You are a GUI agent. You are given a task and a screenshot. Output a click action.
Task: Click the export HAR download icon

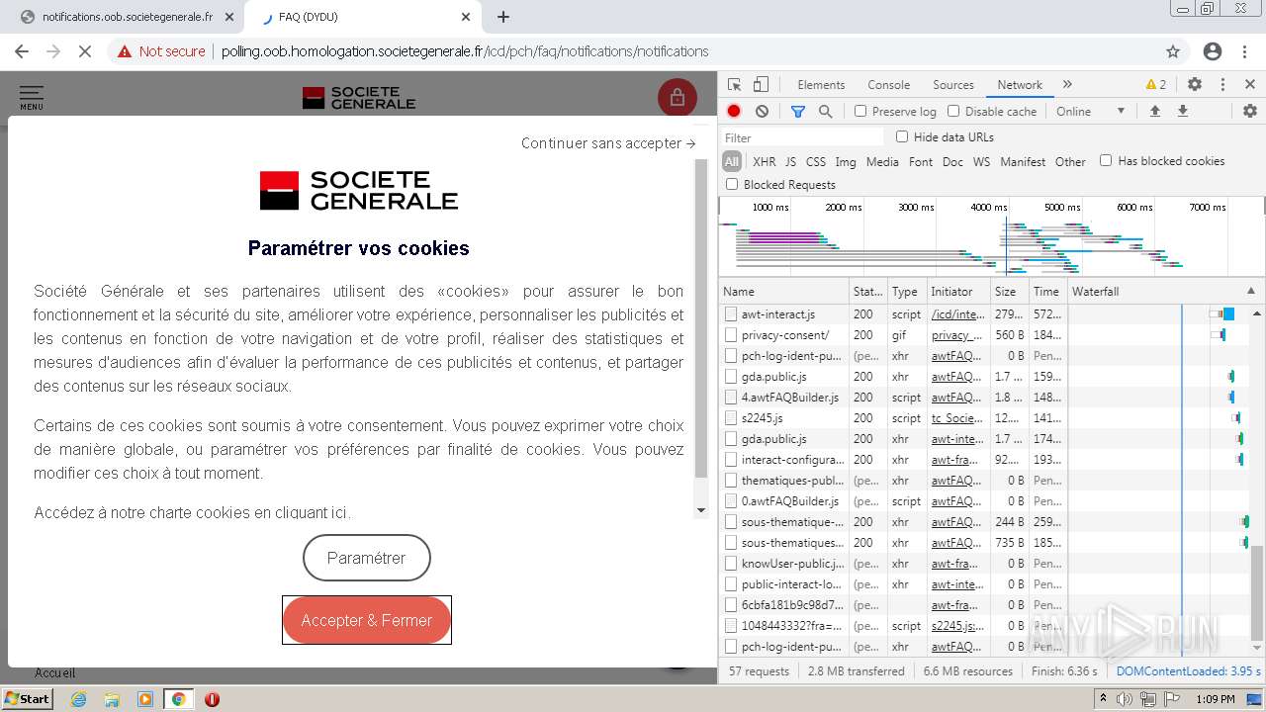1182,112
